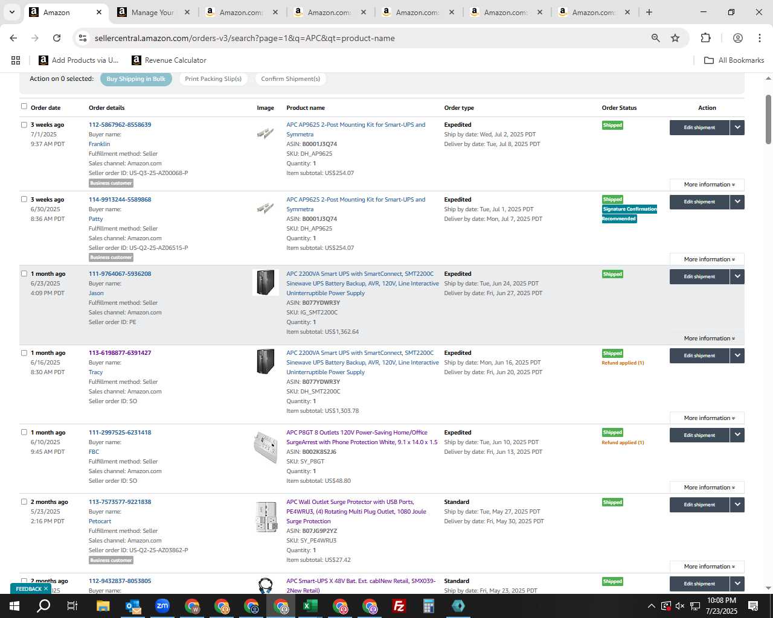773x618 pixels.
Task: Click the UPS product thumbnail for Jason's order
Action: [x=266, y=282]
